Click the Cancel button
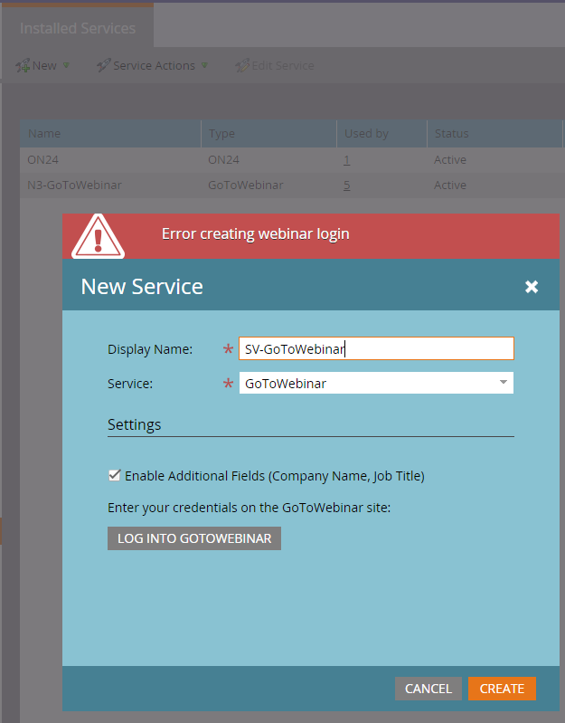This screenshot has height=723, width=565. [x=428, y=689]
